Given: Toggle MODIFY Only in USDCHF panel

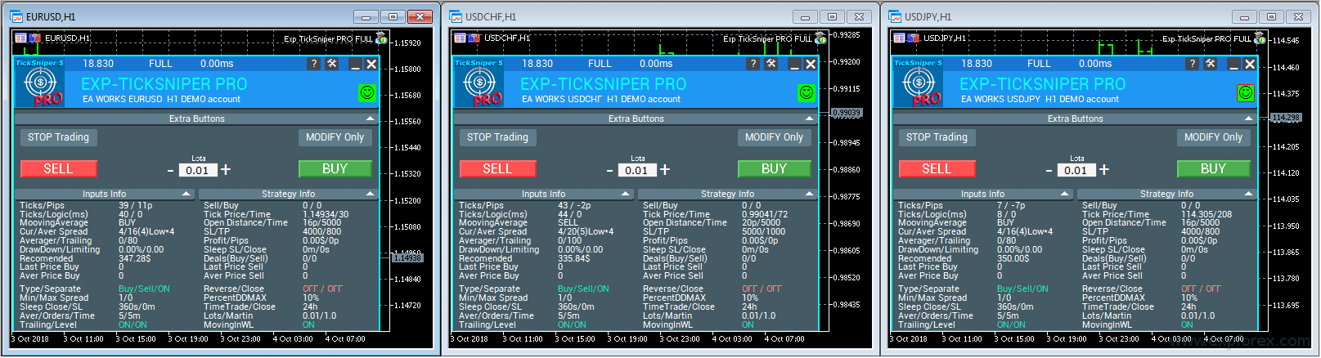Looking at the screenshot, I should (774, 137).
